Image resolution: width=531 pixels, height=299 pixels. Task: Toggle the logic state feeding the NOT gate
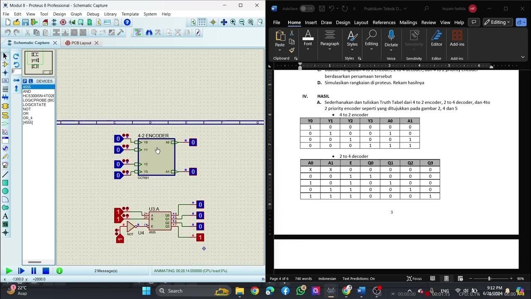point(120,238)
